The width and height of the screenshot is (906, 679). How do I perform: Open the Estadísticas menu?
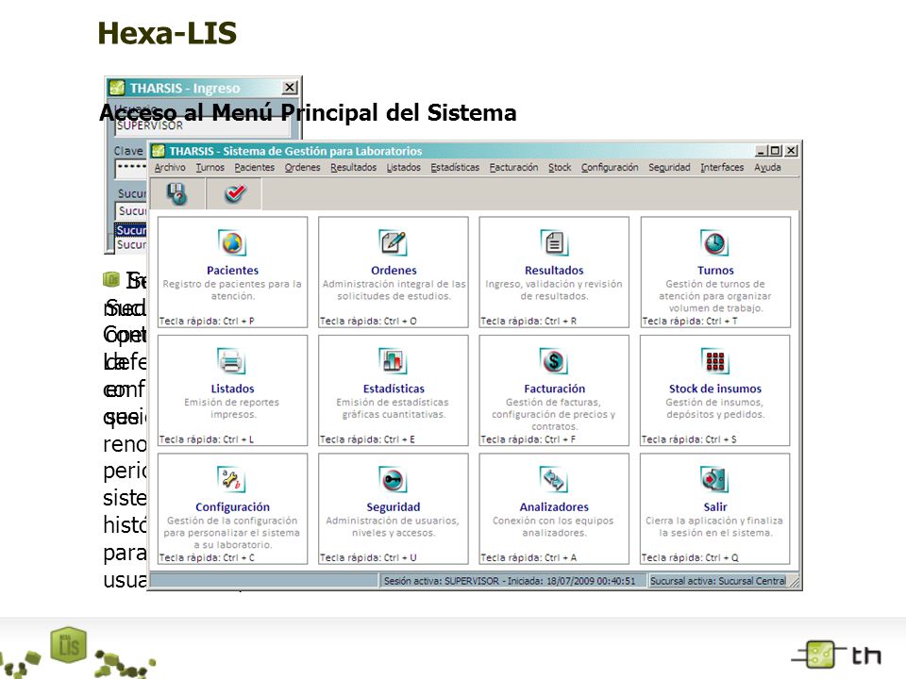(x=455, y=168)
